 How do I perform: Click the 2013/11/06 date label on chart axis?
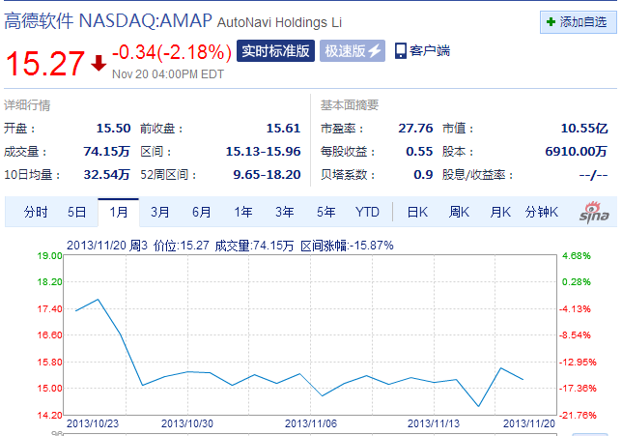[x=311, y=423]
